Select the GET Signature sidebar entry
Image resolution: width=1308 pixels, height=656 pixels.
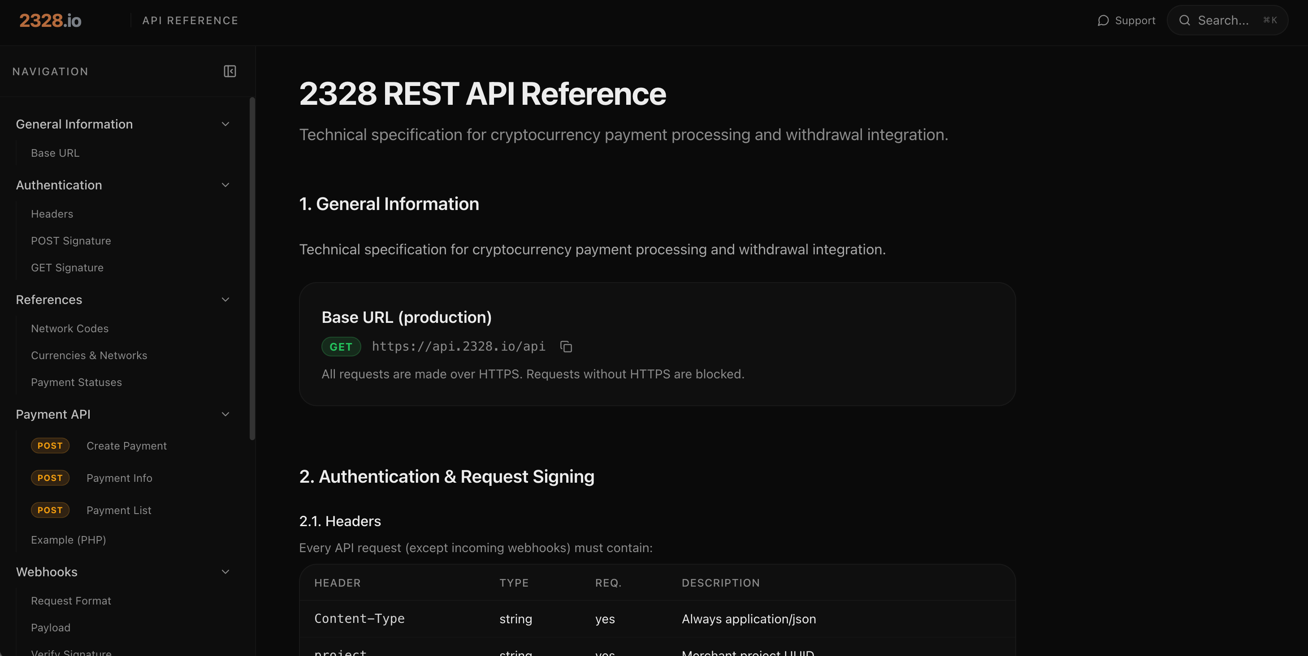click(x=67, y=267)
